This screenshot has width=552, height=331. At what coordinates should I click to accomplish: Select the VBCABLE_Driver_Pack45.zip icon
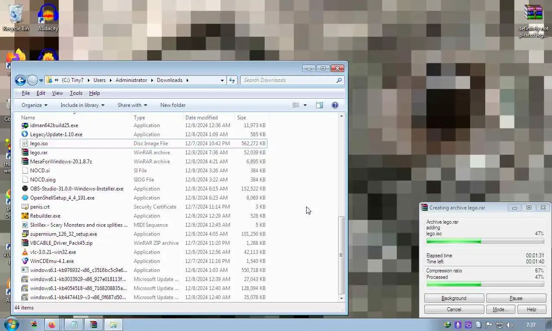(x=25, y=243)
